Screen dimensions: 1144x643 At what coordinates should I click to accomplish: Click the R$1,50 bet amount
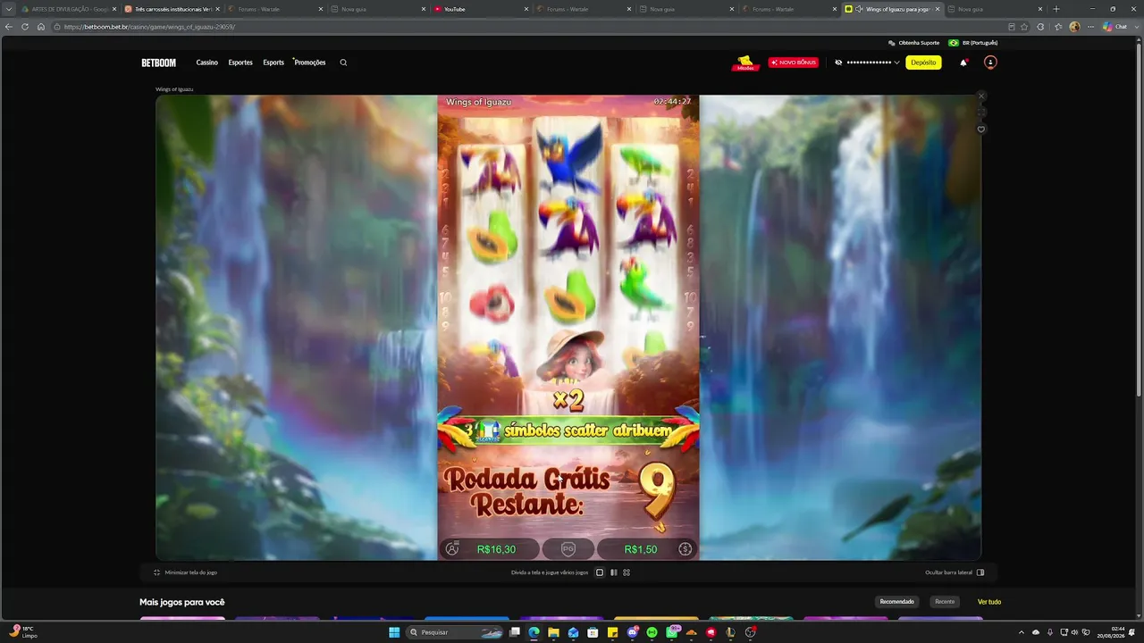(641, 549)
